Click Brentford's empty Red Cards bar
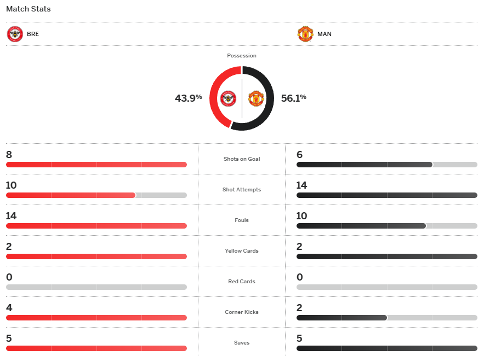This screenshot has width=484, height=356. point(96,287)
